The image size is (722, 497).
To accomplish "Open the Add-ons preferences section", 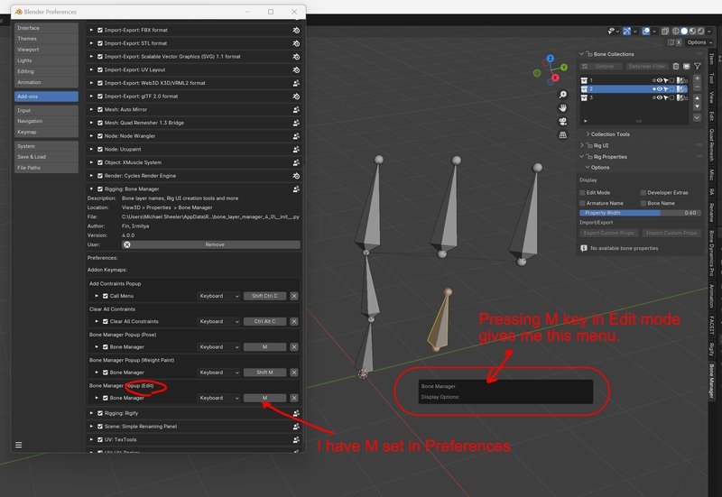I will click(46, 97).
